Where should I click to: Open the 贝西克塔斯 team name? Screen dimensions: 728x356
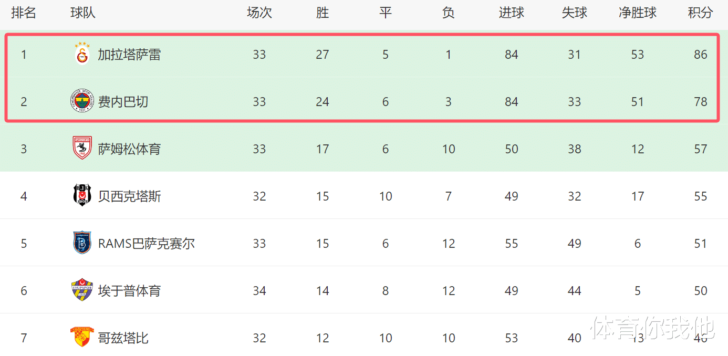click(x=129, y=196)
